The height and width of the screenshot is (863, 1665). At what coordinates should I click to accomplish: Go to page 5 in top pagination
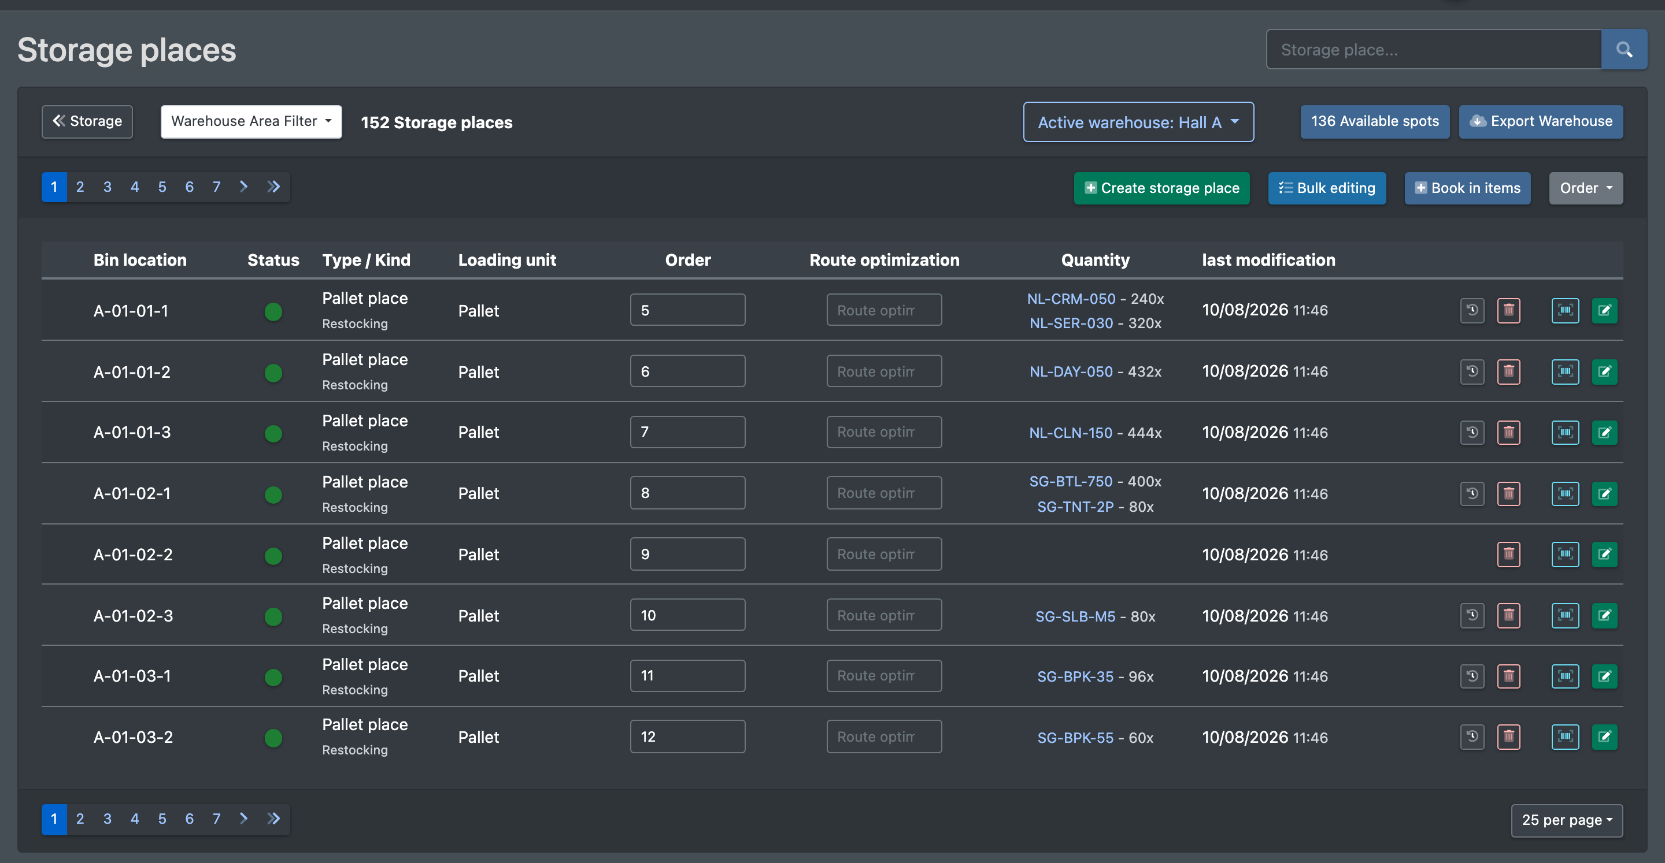[162, 187]
